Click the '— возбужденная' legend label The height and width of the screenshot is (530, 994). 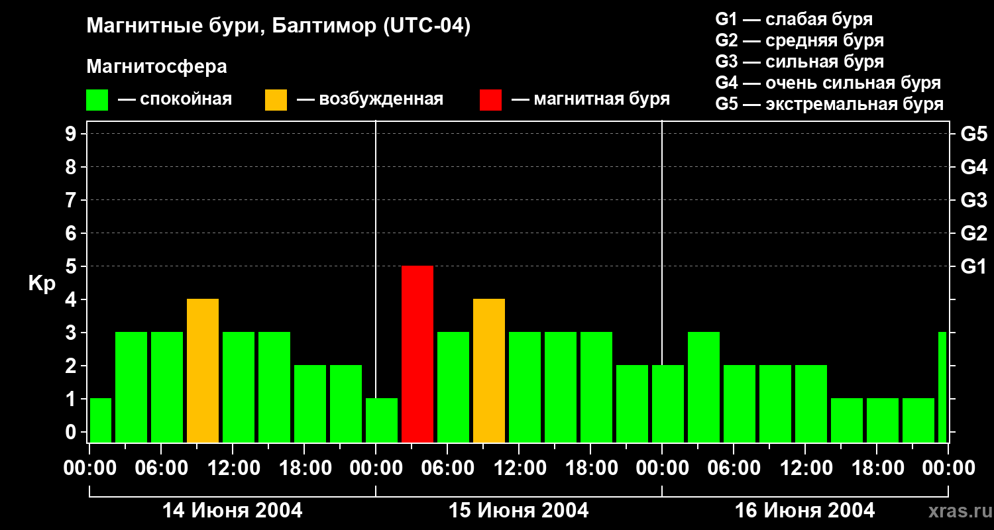click(370, 99)
